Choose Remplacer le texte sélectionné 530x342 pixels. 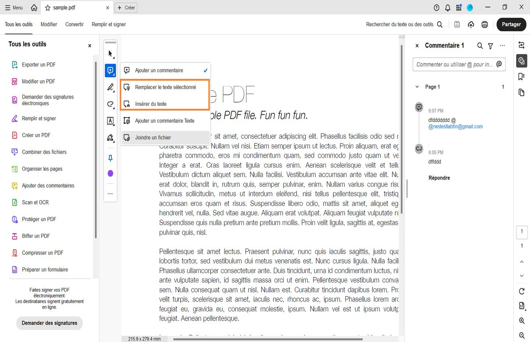click(x=165, y=87)
